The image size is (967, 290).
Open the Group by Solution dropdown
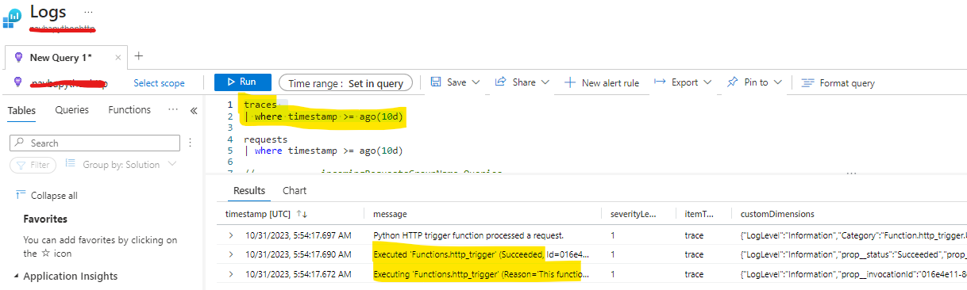121,164
